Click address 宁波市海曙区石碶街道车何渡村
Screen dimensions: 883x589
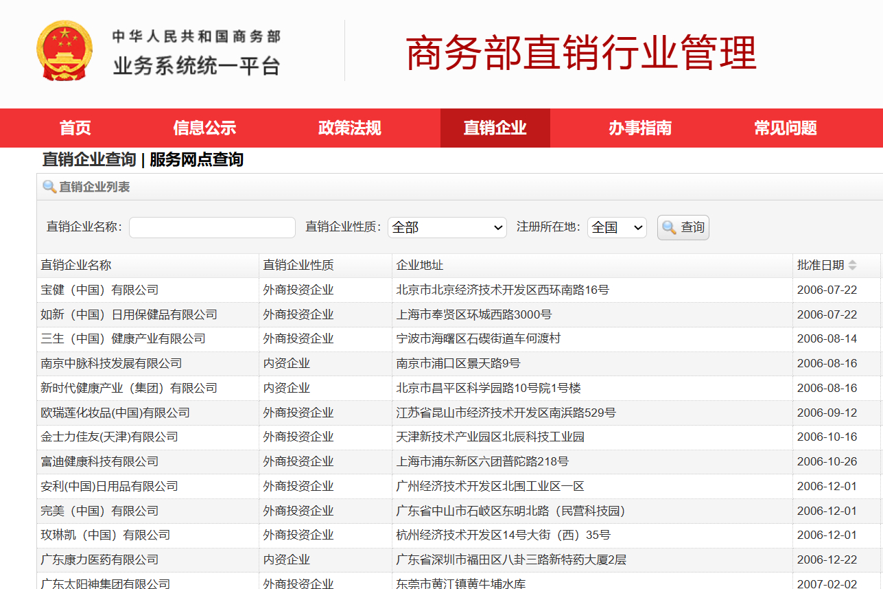pyautogui.click(x=479, y=338)
